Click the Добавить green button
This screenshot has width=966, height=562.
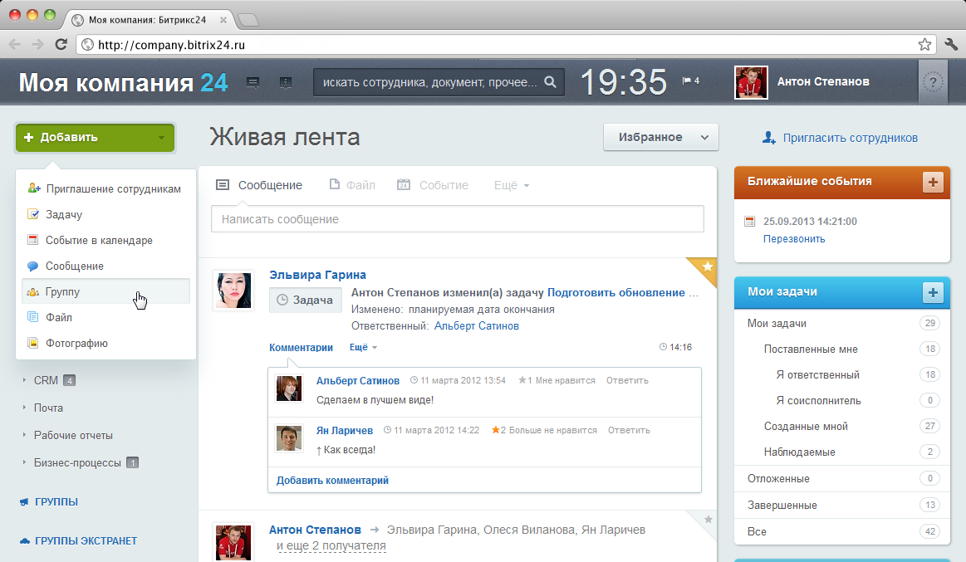[x=95, y=137]
